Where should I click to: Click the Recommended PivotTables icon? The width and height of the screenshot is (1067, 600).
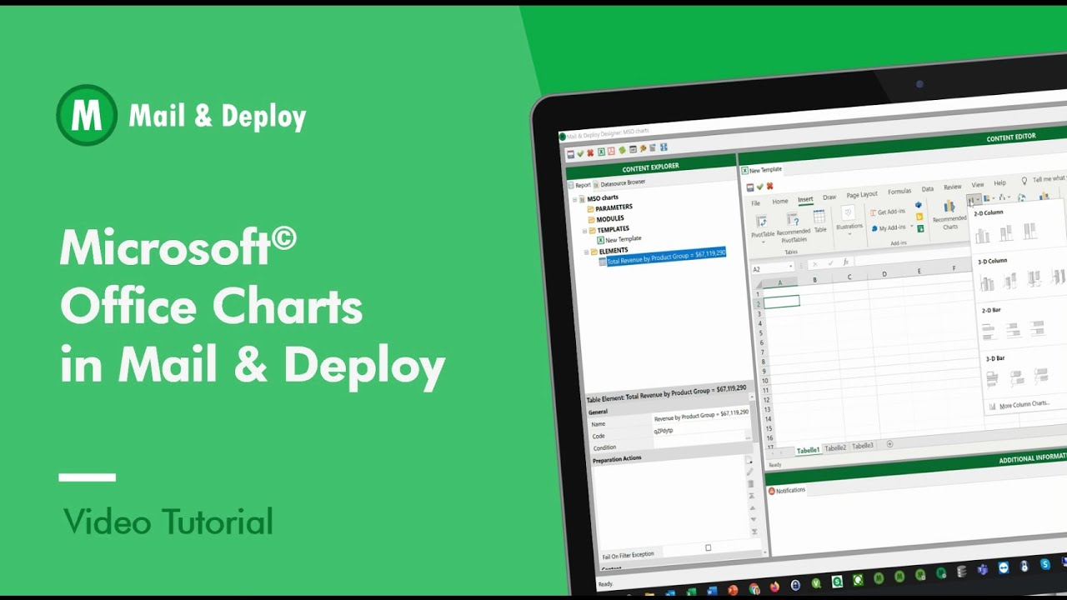792,220
